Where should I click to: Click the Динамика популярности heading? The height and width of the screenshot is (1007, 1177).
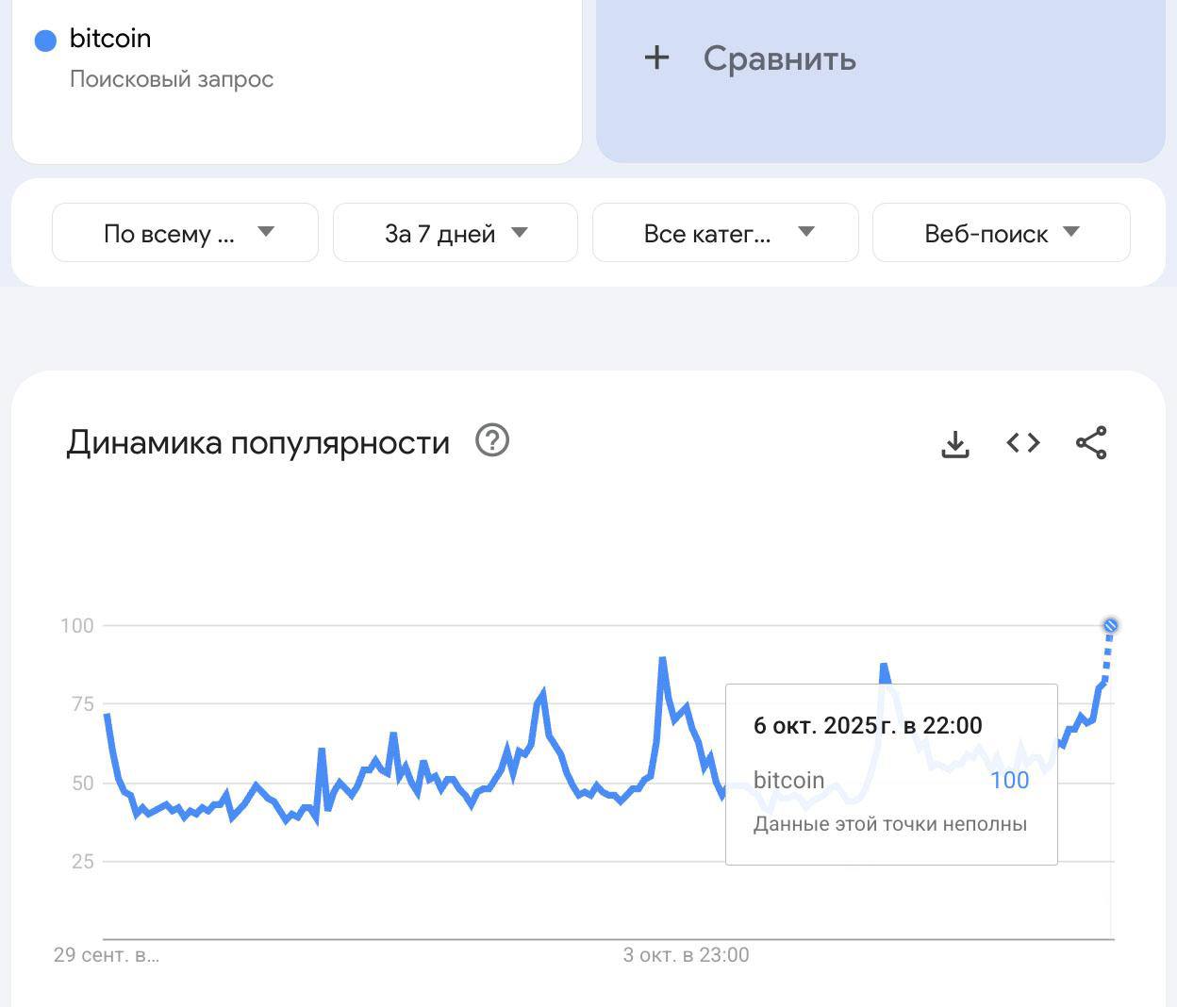pyautogui.click(x=257, y=442)
